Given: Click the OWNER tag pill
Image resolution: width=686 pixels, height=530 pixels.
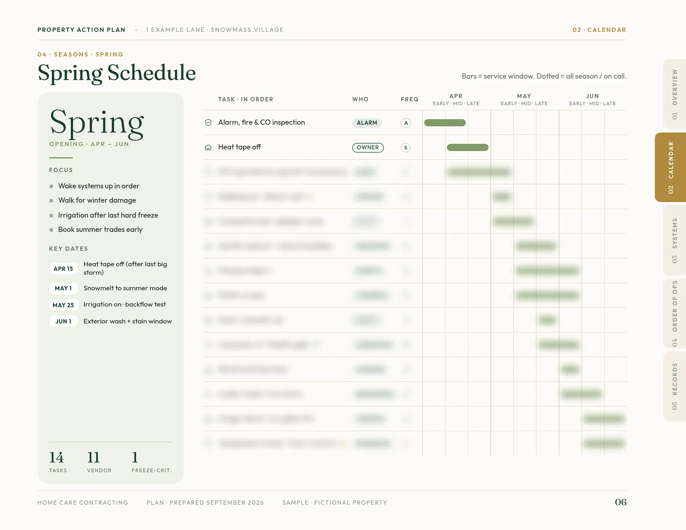Looking at the screenshot, I should tap(368, 148).
